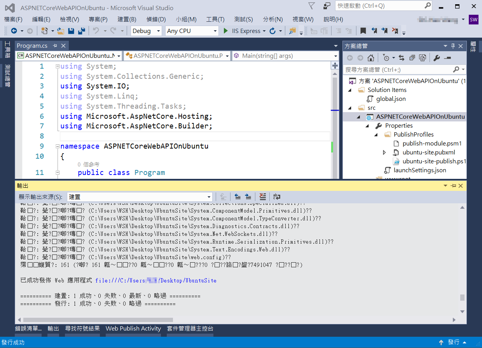Click the Save All disks icon
482x348 pixels.
click(82, 31)
